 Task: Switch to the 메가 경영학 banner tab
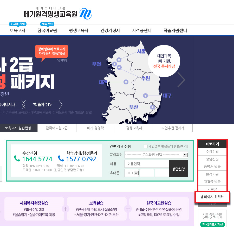click(x=96, y=128)
